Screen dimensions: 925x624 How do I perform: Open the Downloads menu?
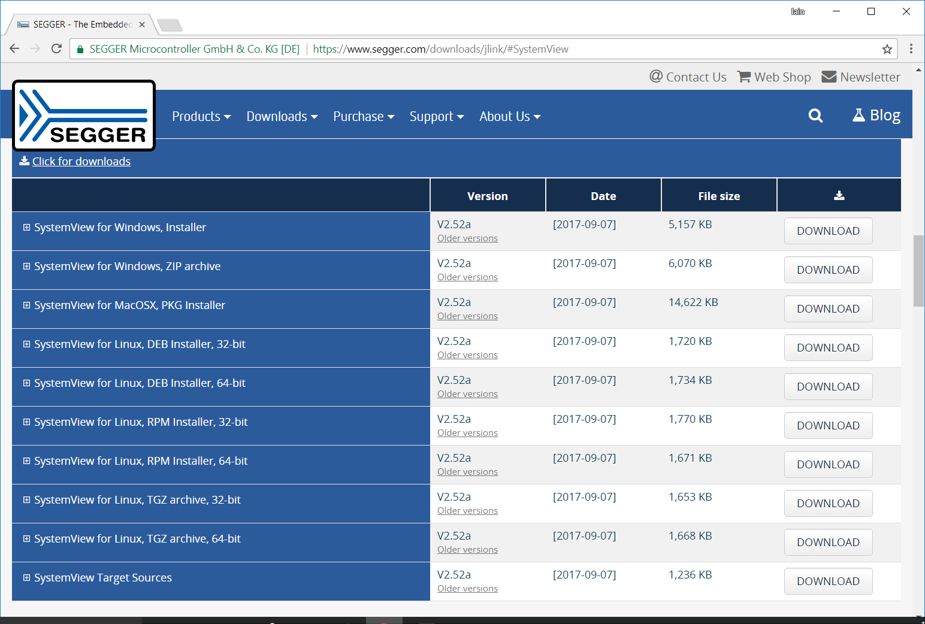point(282,116)
